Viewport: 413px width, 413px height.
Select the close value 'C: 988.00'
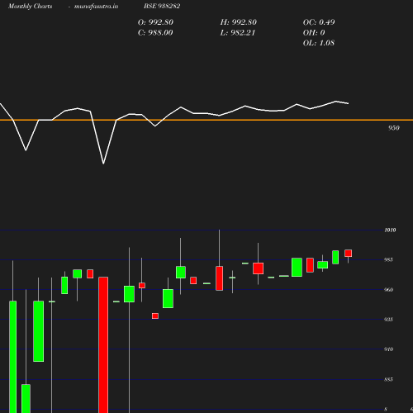click(155, 33)
